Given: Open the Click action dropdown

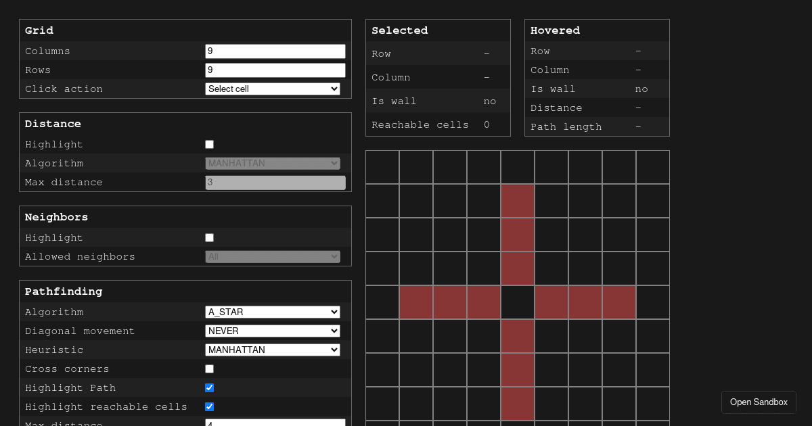Looking at the screenshot, I should click(272, 89).
